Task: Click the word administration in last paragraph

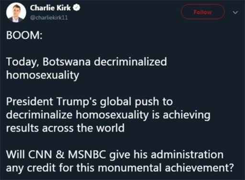Action: point(187,154)
